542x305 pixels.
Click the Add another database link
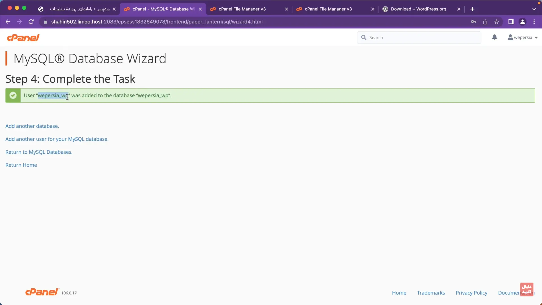[32, 126]
